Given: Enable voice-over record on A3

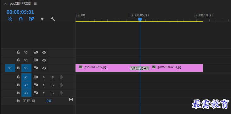Looking at the screenshot, I should pos(61,93).
